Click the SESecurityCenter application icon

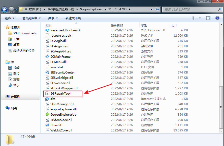(x=47, y=72)
